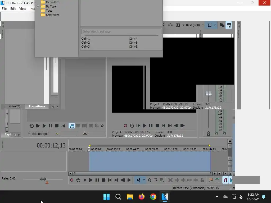Screen dimensions: 271x203
Task: Play the timeline from the bottom transport
Action: (x=91, y=180)
